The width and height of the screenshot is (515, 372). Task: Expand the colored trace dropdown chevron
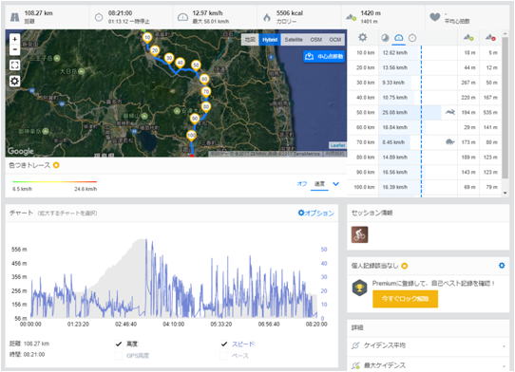[335, 184]
